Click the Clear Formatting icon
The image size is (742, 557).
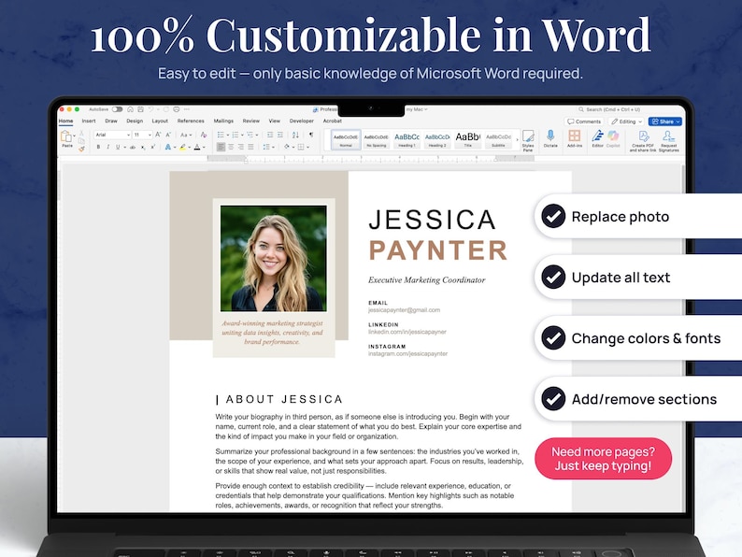[x=204, y=135]
